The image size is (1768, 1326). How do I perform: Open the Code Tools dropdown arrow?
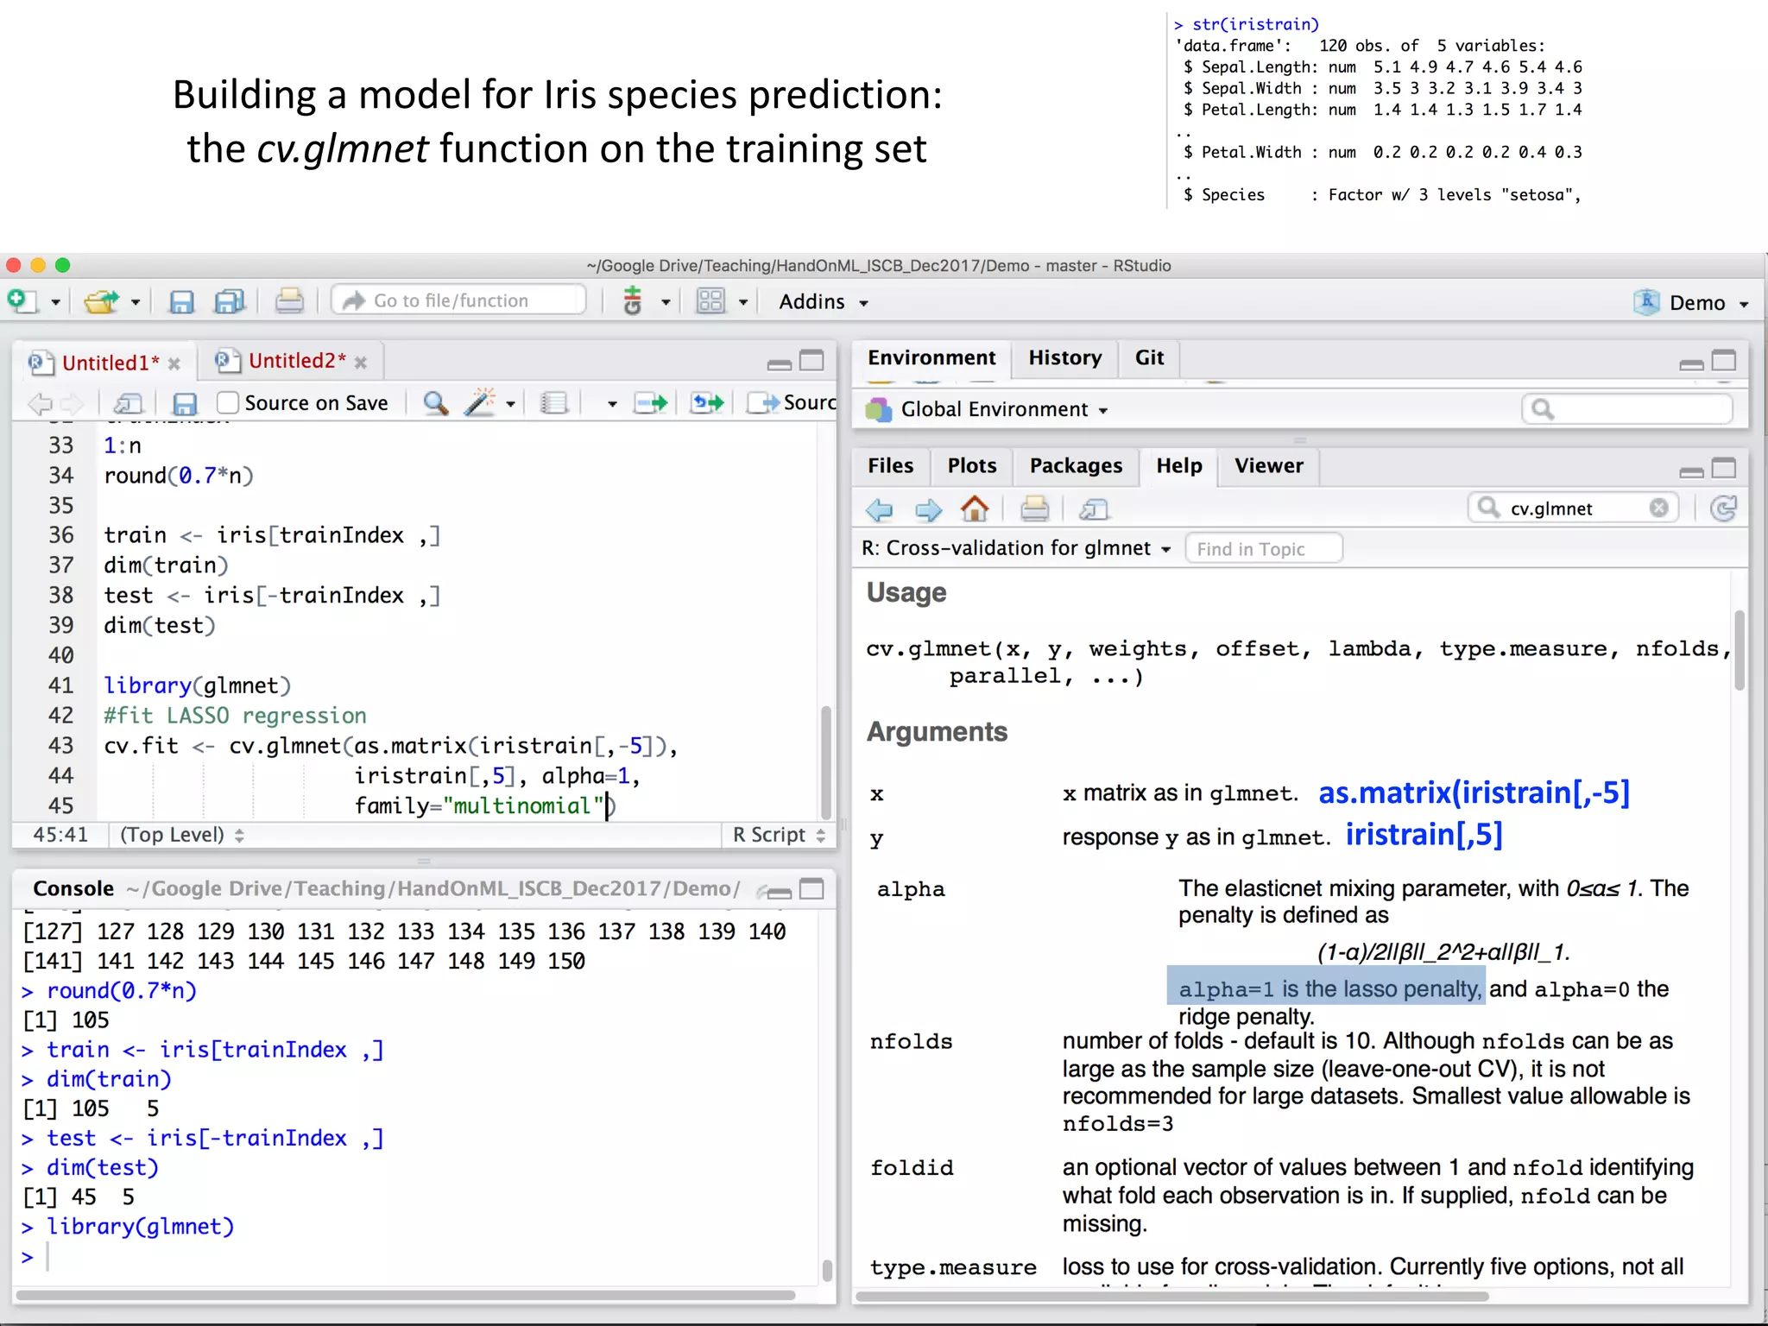coord(510,404)
